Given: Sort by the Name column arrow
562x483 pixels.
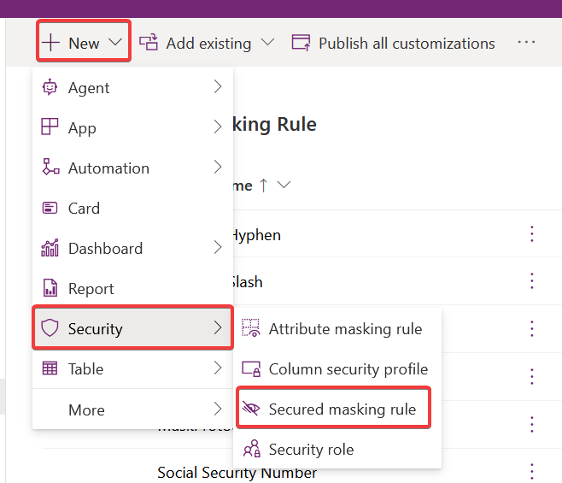Looking at the screenshot, I should tap(264, 186).
